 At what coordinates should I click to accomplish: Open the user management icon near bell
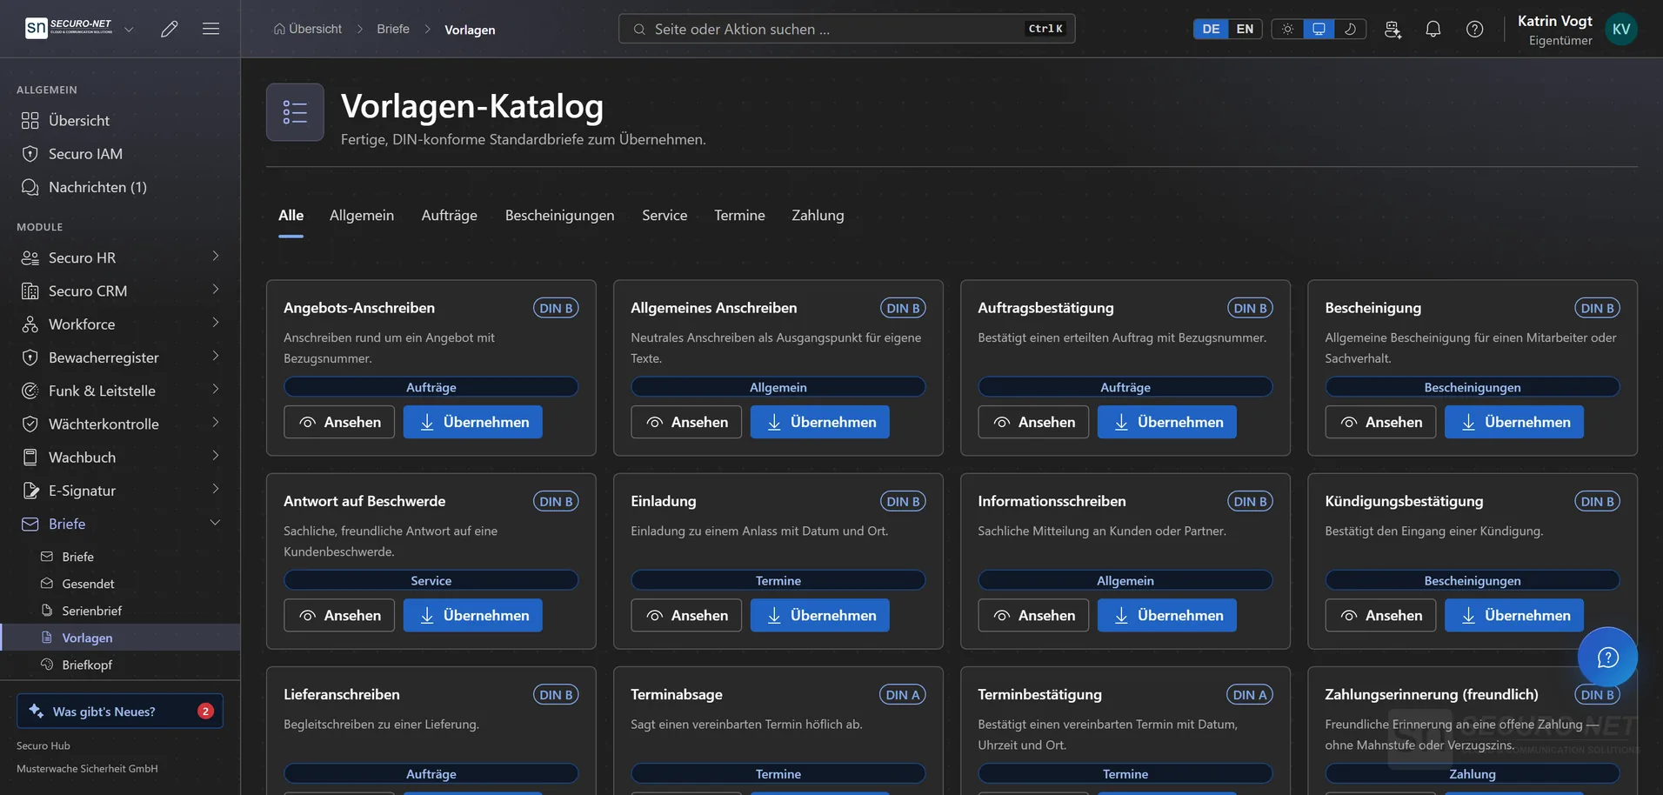coord(1393,29)
